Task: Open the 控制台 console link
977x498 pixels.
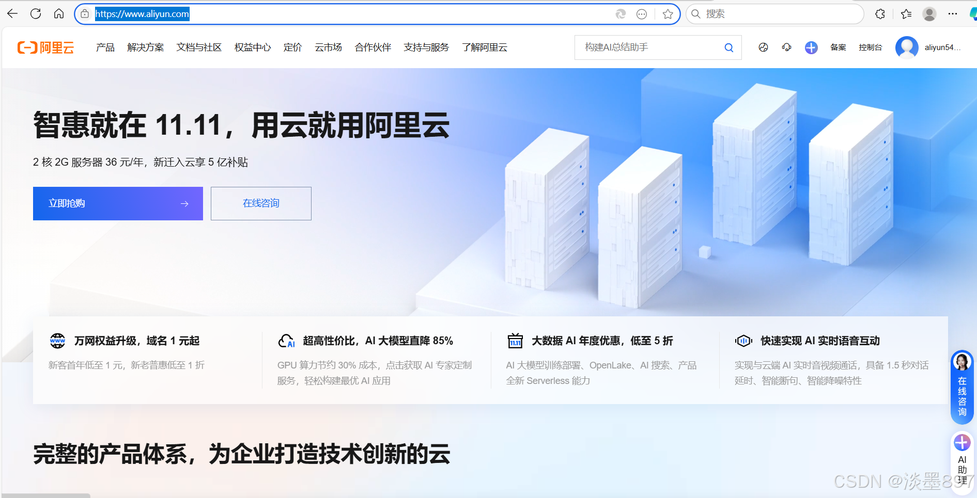Action: click(871, 47)
